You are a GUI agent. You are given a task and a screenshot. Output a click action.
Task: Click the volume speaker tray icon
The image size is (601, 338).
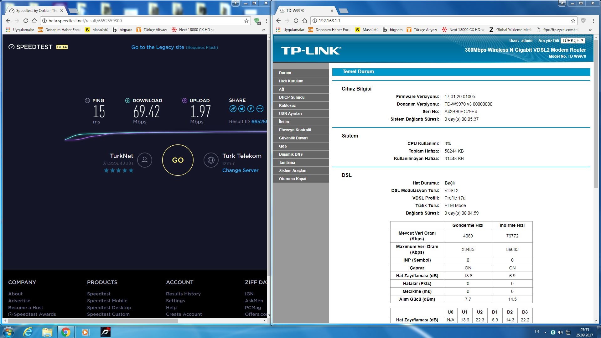point(560,332)
